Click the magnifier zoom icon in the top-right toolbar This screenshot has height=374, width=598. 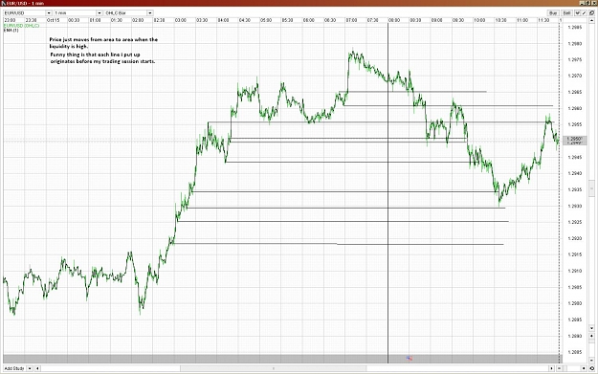click(x=592, y=13)
